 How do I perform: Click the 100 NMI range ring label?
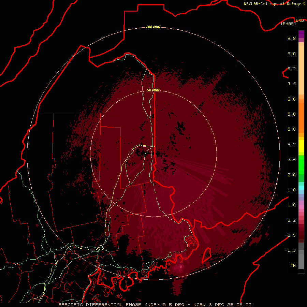coord(153,27)
